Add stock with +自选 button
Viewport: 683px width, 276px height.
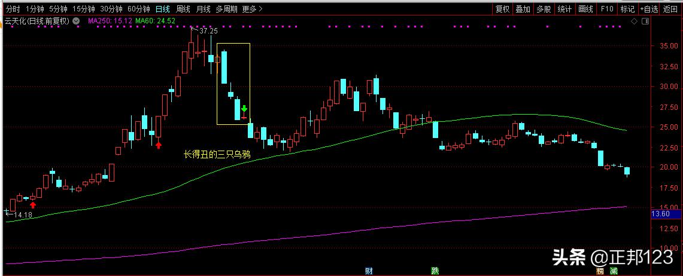649,9
